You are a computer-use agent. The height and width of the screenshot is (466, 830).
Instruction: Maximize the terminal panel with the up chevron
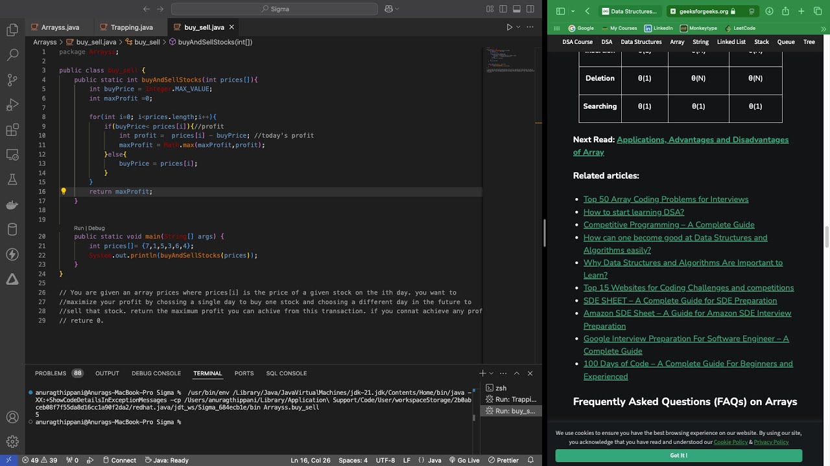(x=517, y=373)
